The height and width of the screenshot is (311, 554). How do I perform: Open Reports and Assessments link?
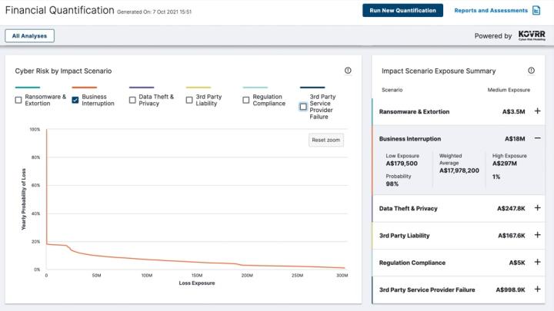490,11
